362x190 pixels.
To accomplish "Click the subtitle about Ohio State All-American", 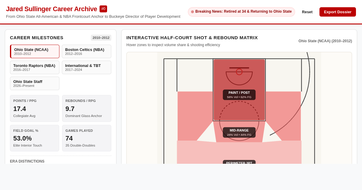I will 93,17.
